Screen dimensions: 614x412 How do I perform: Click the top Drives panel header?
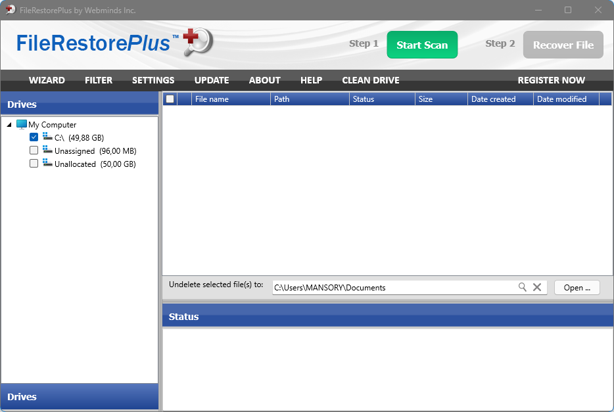pos(80,104)
